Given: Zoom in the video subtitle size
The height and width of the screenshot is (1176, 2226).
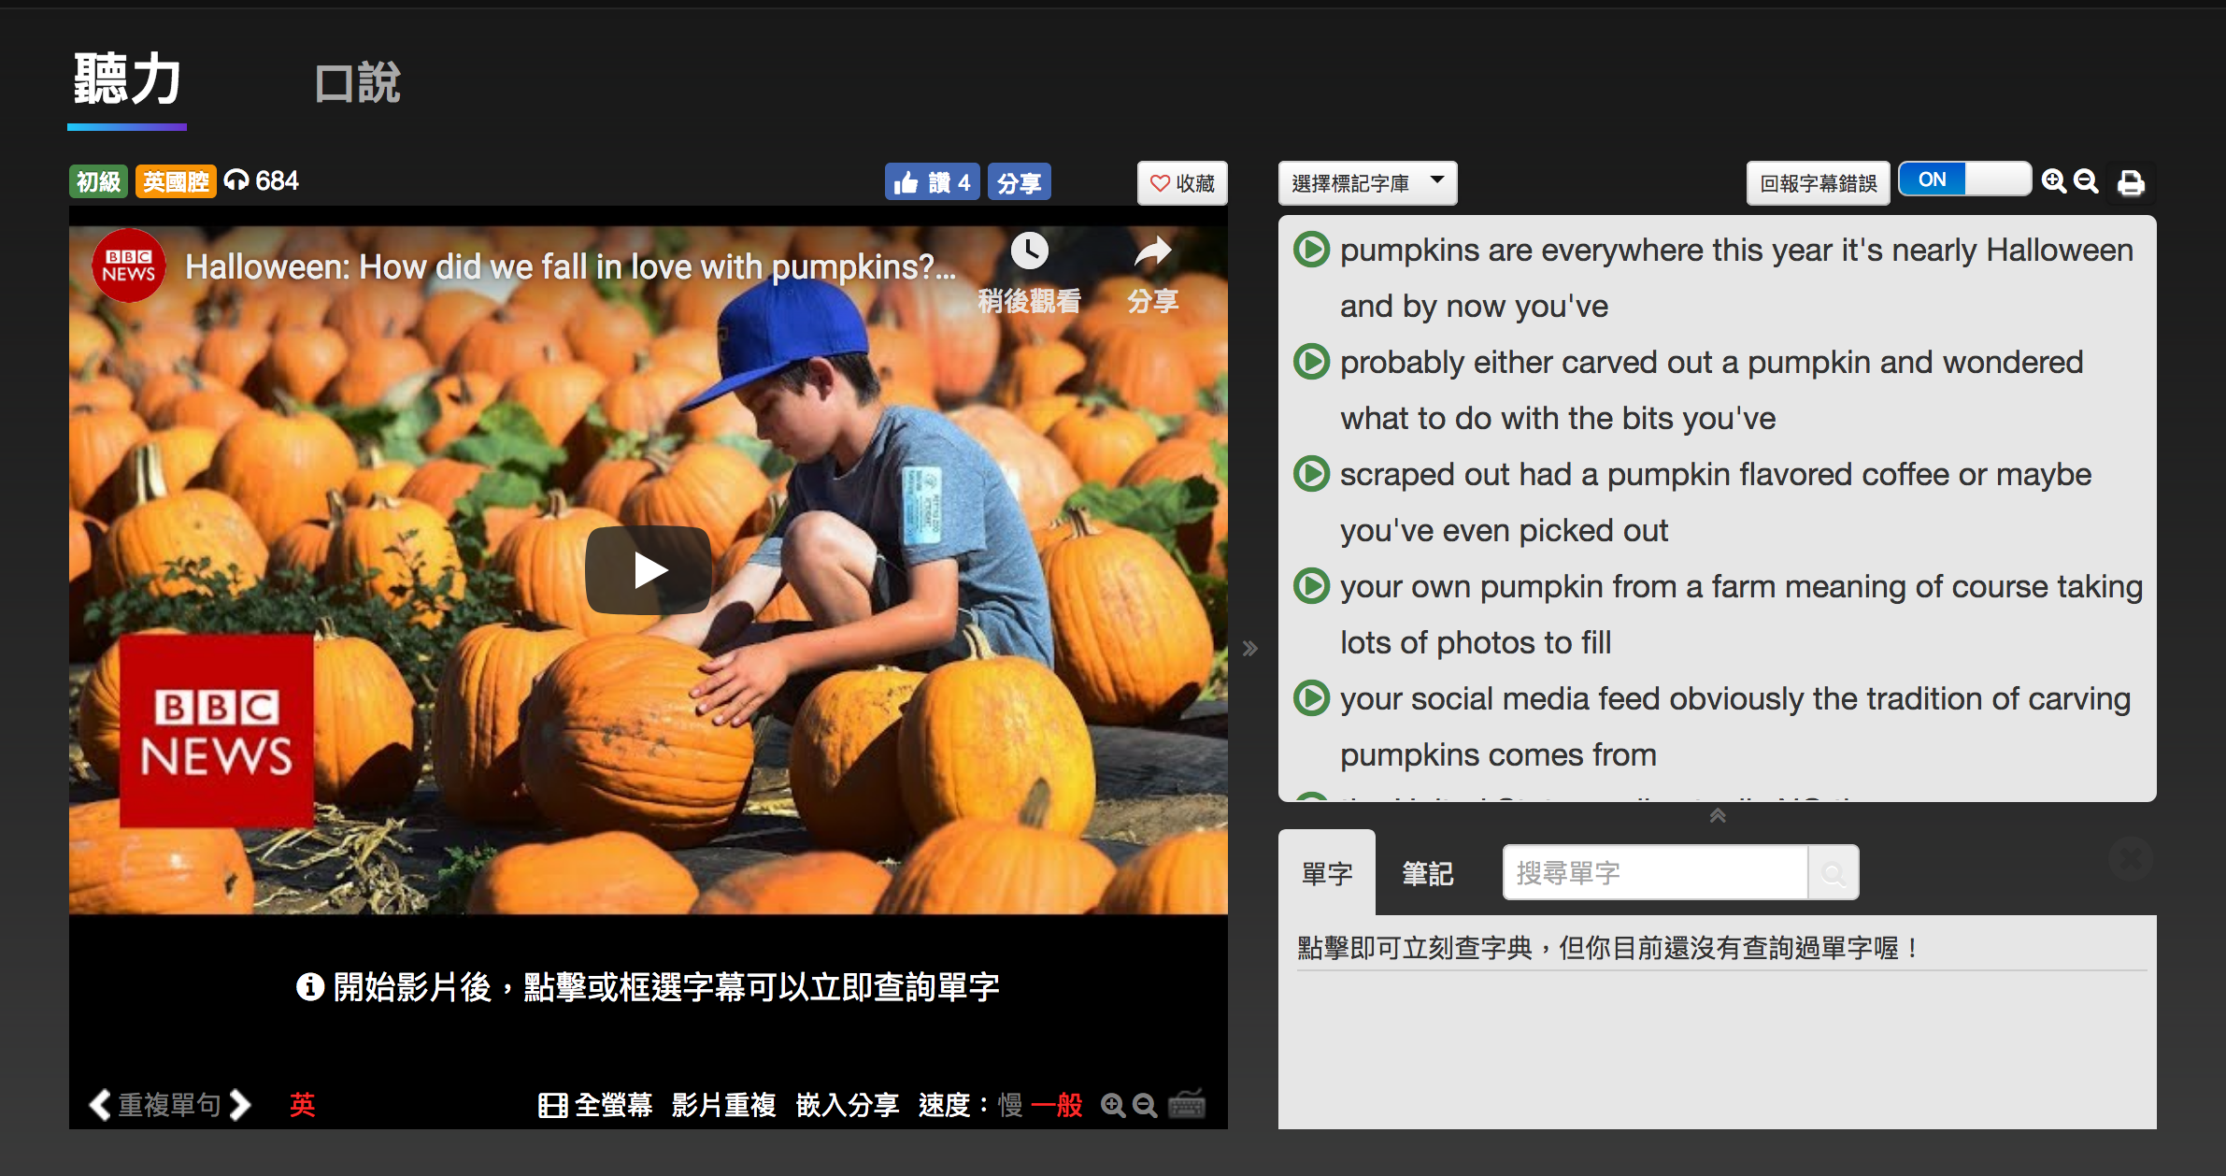Looking at the screenshot, I should pyautogui.click(x=1112, y=1106).
